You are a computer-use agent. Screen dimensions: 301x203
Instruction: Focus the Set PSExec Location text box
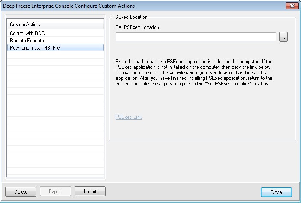click(196, 37)
